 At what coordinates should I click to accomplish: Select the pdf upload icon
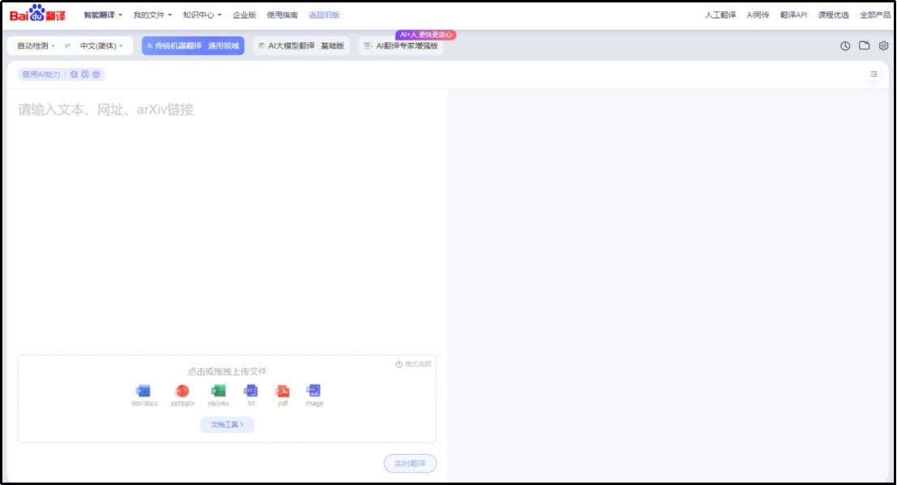pos(283,391)
